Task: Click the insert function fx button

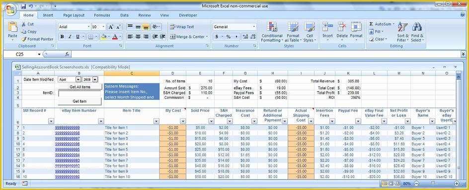Action: pyautogui.click(x=67, y=55)
